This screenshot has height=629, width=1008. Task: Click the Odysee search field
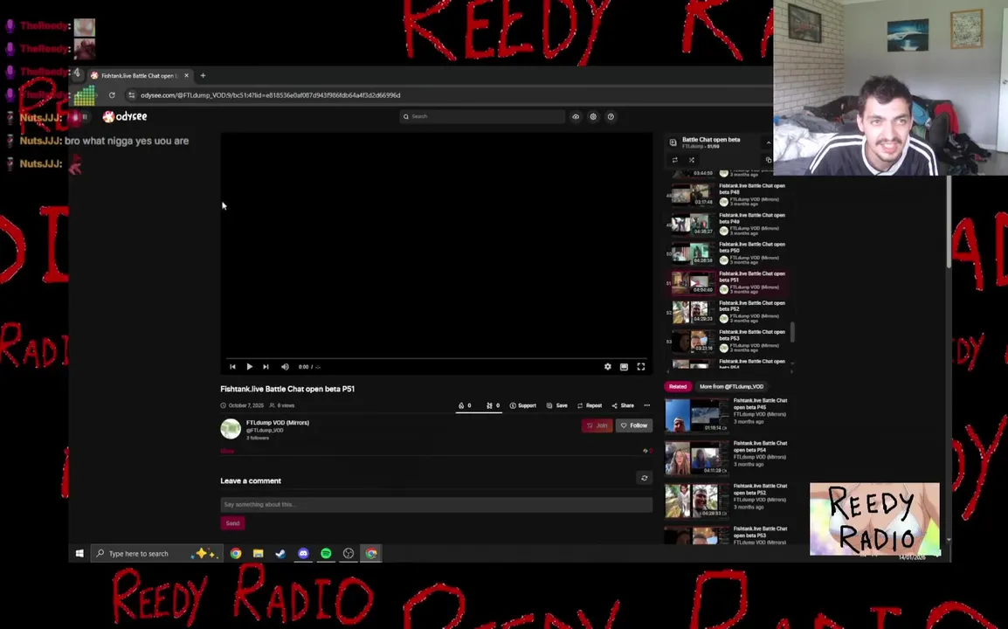click(x=481, y=116)
